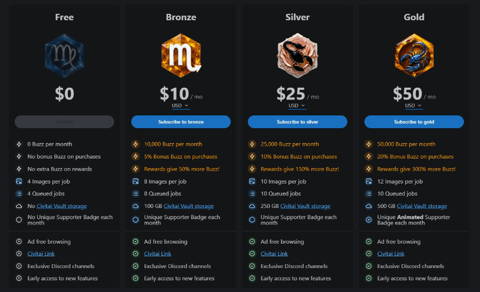The height and width of the screenshot is (292, 480).
Task: Click the Bronze tier hexagon badge image
Action: [181, 56]
